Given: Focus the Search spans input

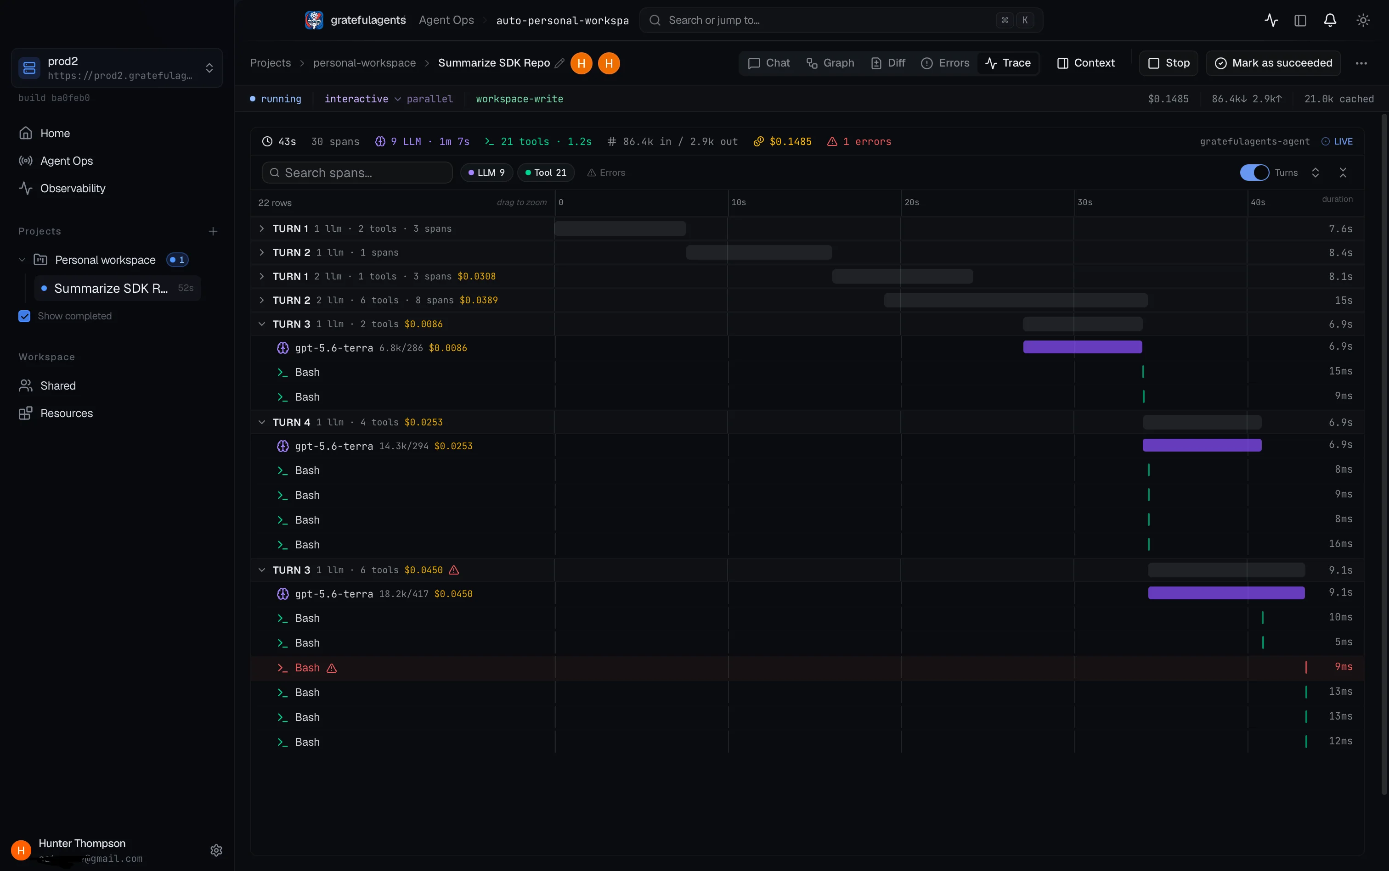Looking at the screenshot, I should point(357,173).
